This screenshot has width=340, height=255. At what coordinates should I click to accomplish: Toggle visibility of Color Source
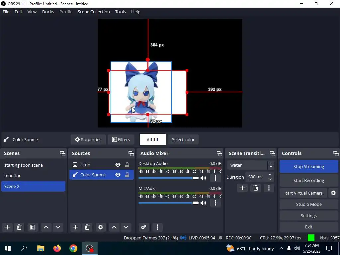118,175
